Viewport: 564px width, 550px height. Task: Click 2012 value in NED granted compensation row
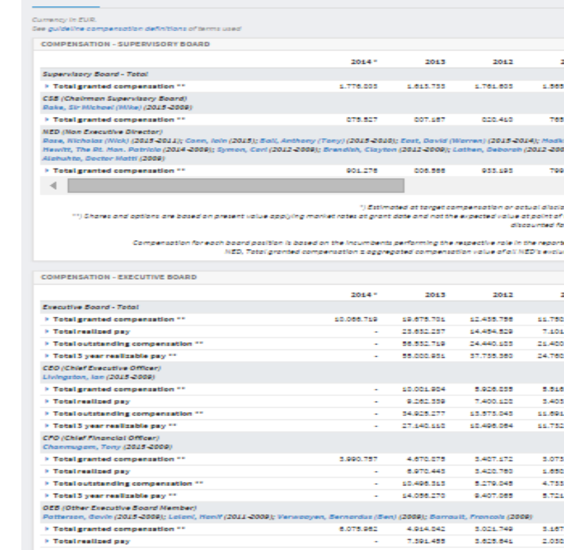click(497, 170)
